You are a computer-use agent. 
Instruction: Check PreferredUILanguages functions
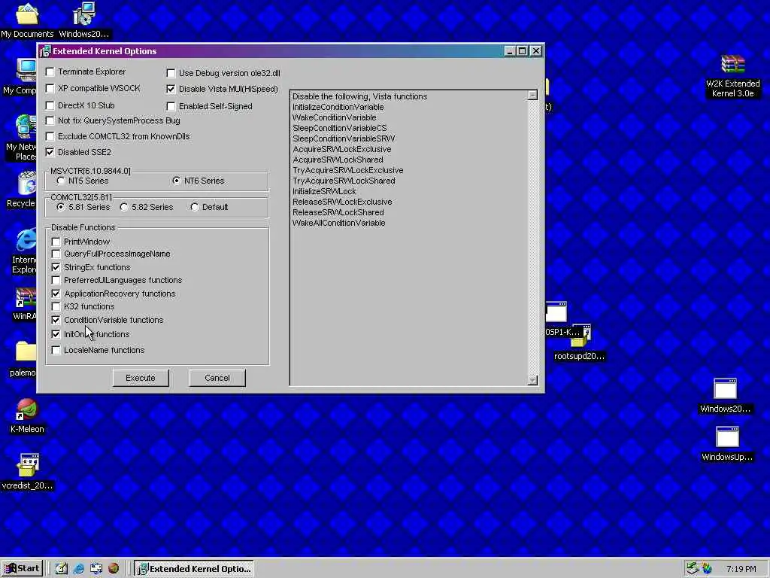pos(56,280)
